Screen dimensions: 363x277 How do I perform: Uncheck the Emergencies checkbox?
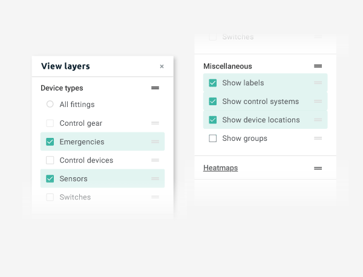coord(50,142)
